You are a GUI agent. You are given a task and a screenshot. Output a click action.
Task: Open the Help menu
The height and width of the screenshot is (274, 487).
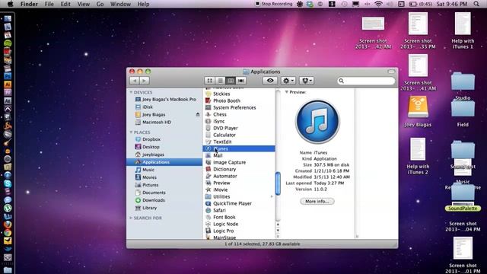(x=143, y=4)
